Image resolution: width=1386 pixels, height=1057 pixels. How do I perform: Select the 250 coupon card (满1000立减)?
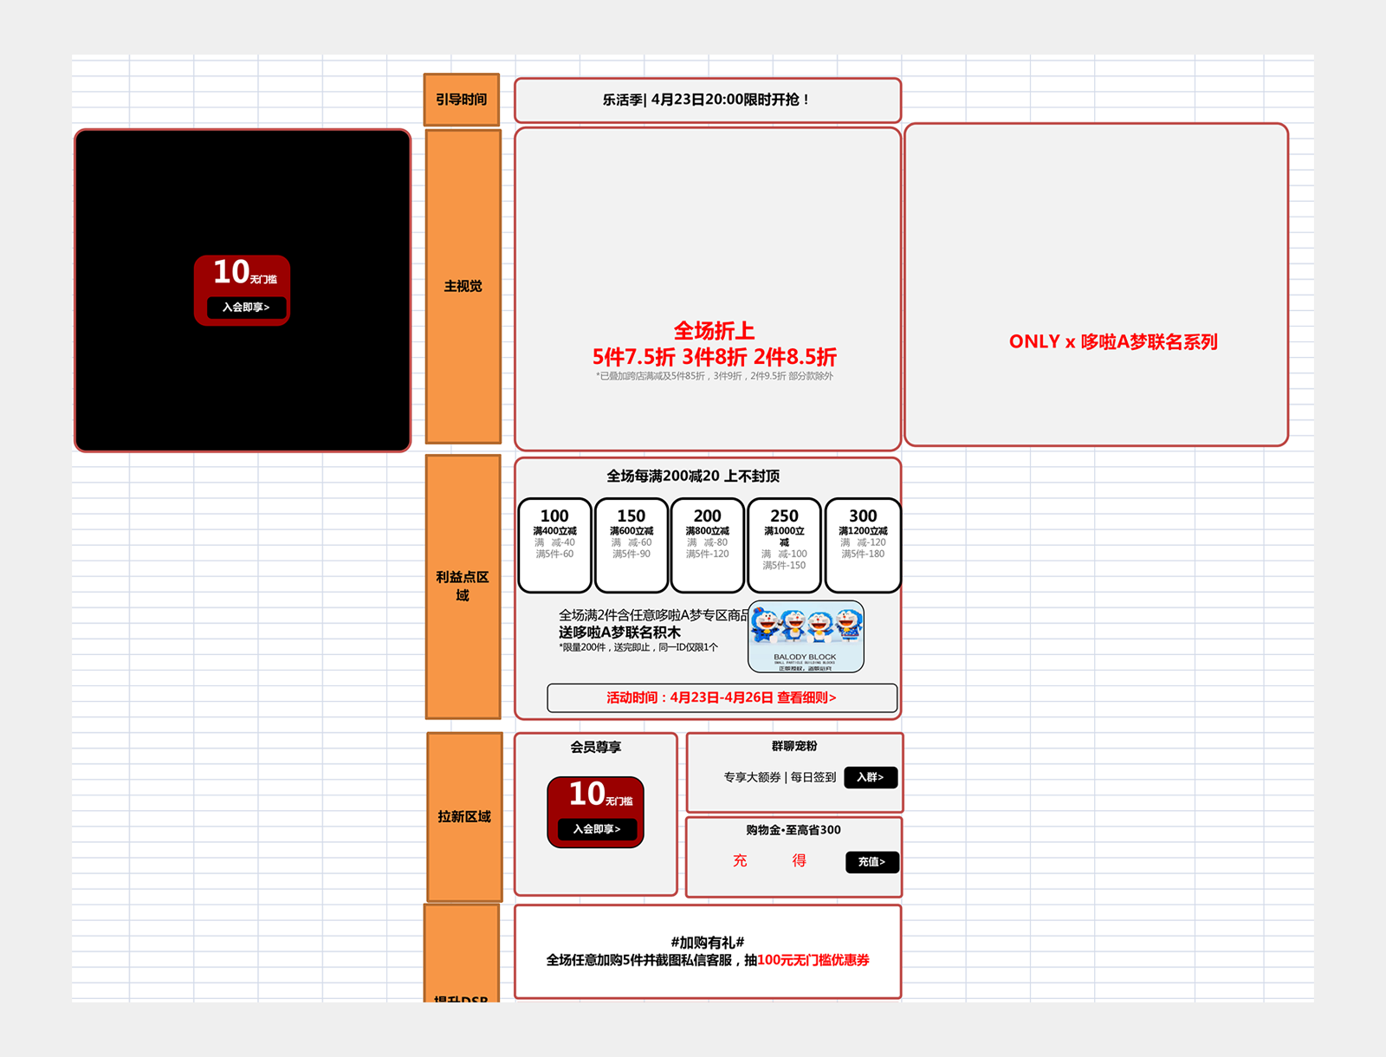coord(784,545)
